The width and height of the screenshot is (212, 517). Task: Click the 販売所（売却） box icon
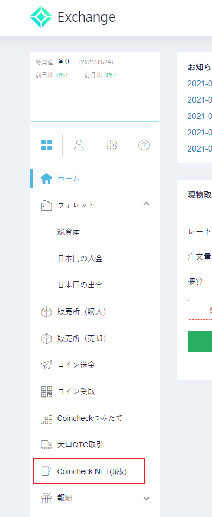(x=47, y=339)
